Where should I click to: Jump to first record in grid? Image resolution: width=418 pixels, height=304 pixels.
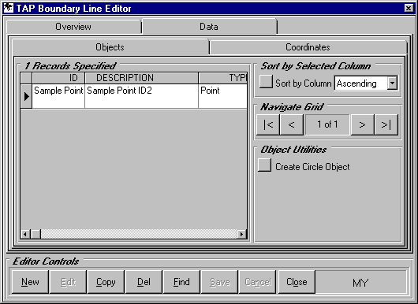click(268, 124)
